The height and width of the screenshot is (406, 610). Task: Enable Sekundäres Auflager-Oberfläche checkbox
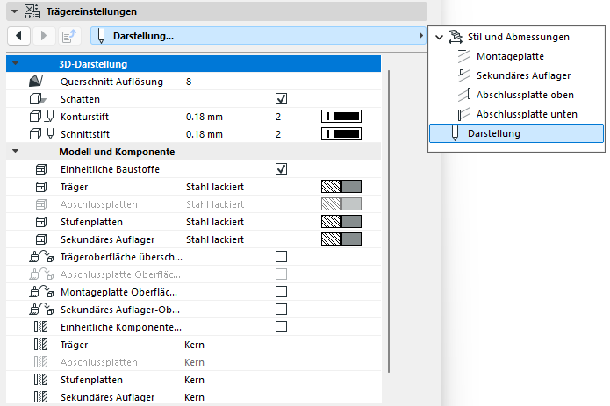click(x=281, y=310)
